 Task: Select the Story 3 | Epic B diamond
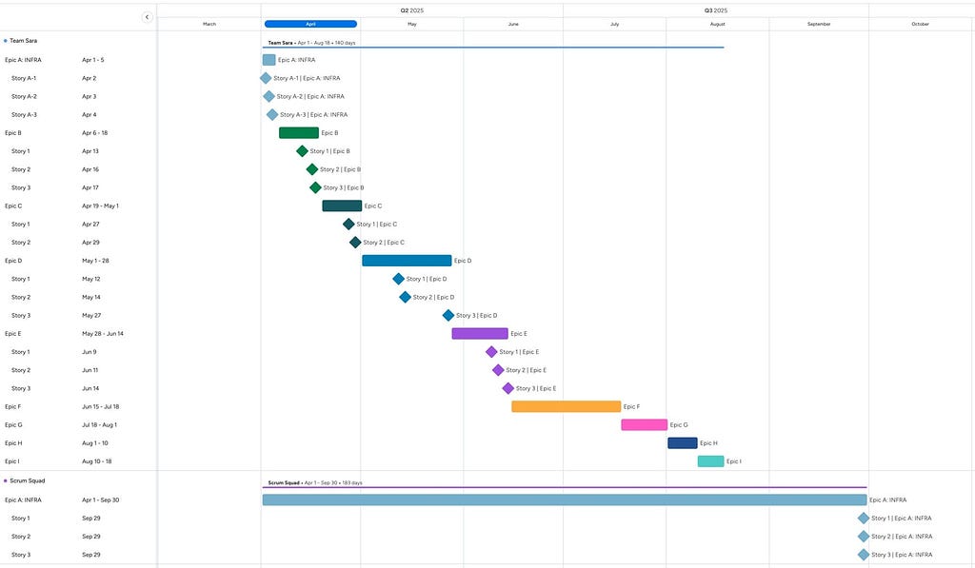point(315,187)
